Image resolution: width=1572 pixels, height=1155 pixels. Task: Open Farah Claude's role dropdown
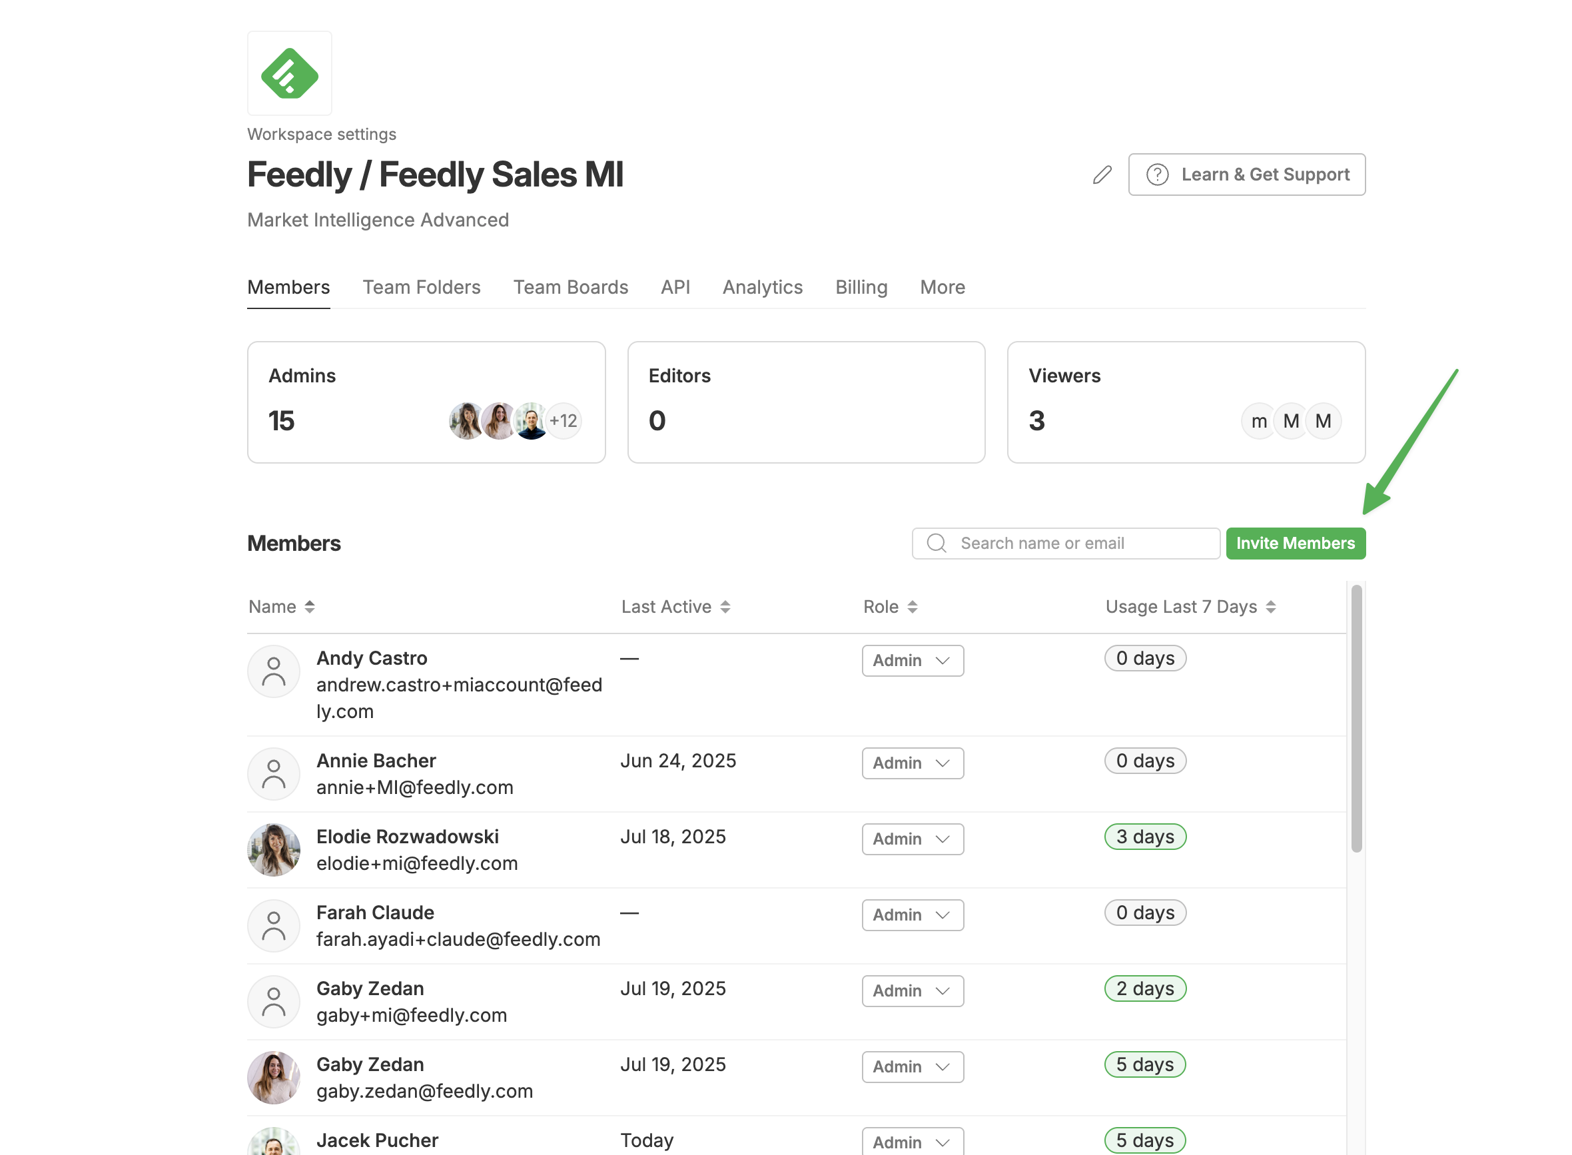pyautogui.click(x=912, y=915)
